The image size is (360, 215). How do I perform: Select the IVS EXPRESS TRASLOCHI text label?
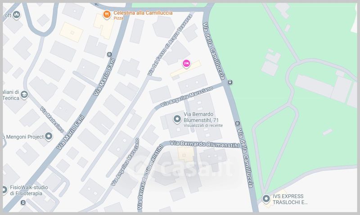pos(290,199)
